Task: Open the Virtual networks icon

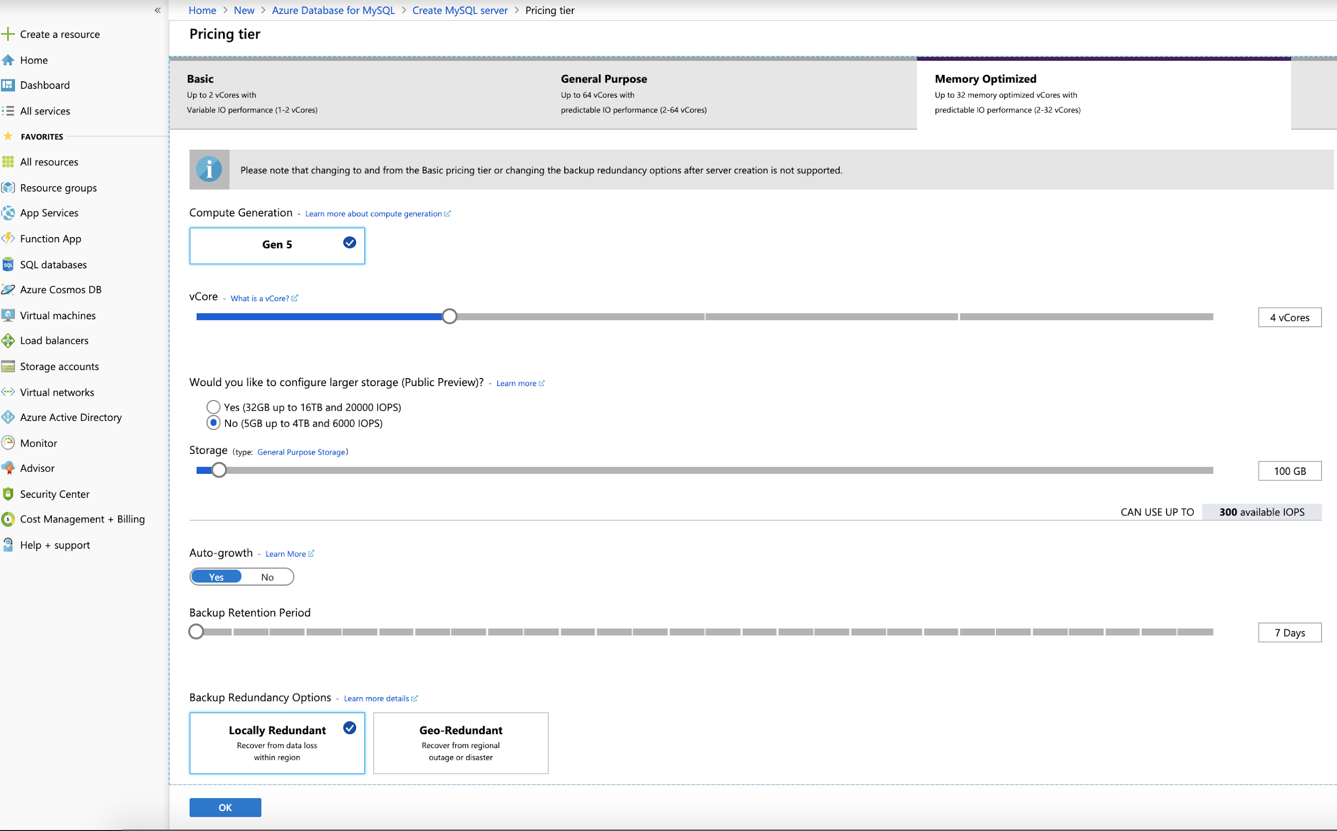Action: coord(7,392)
